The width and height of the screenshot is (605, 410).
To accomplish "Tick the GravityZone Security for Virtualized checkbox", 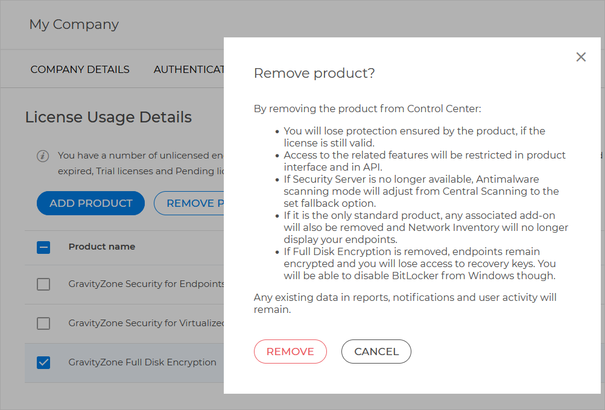I will [x=43, y=324].
